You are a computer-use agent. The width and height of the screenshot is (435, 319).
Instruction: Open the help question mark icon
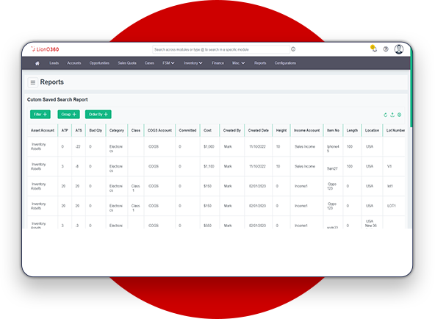click(386, 49)
